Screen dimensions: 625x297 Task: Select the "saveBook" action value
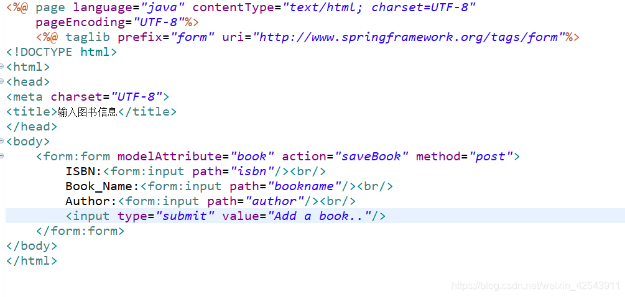point(371,157)
